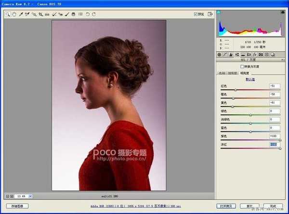Image resolution: width=289 pixels, height=214 pixels.
Task: Select the Zoom tool in toolbar
Action: pyautogui.click(x=8, y=14)
